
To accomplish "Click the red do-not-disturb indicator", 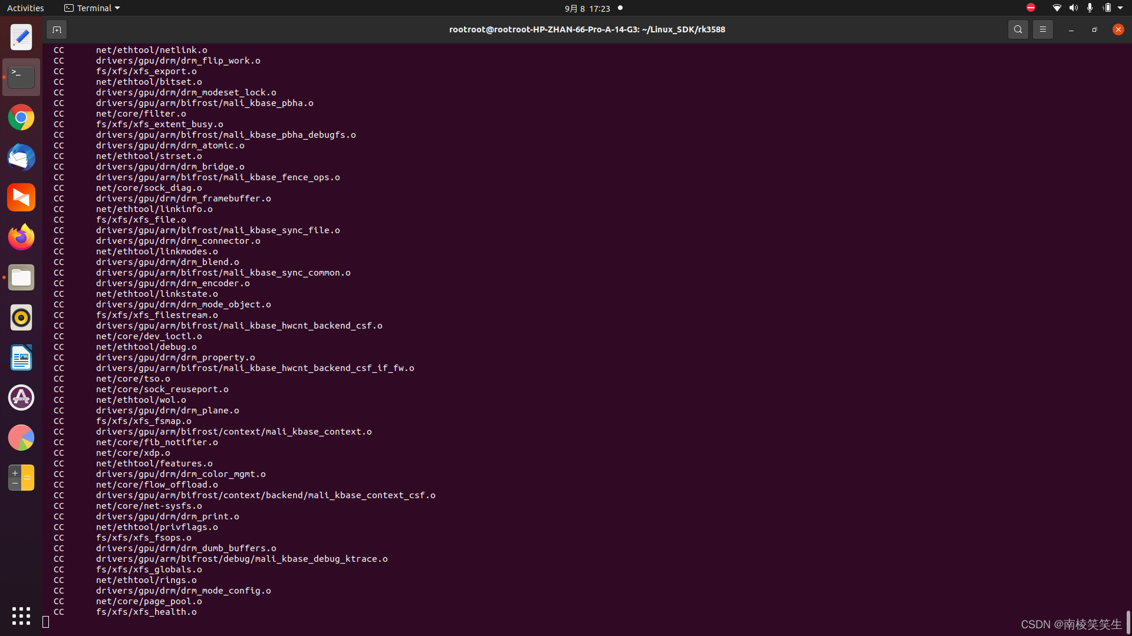I will point(1031,8).
